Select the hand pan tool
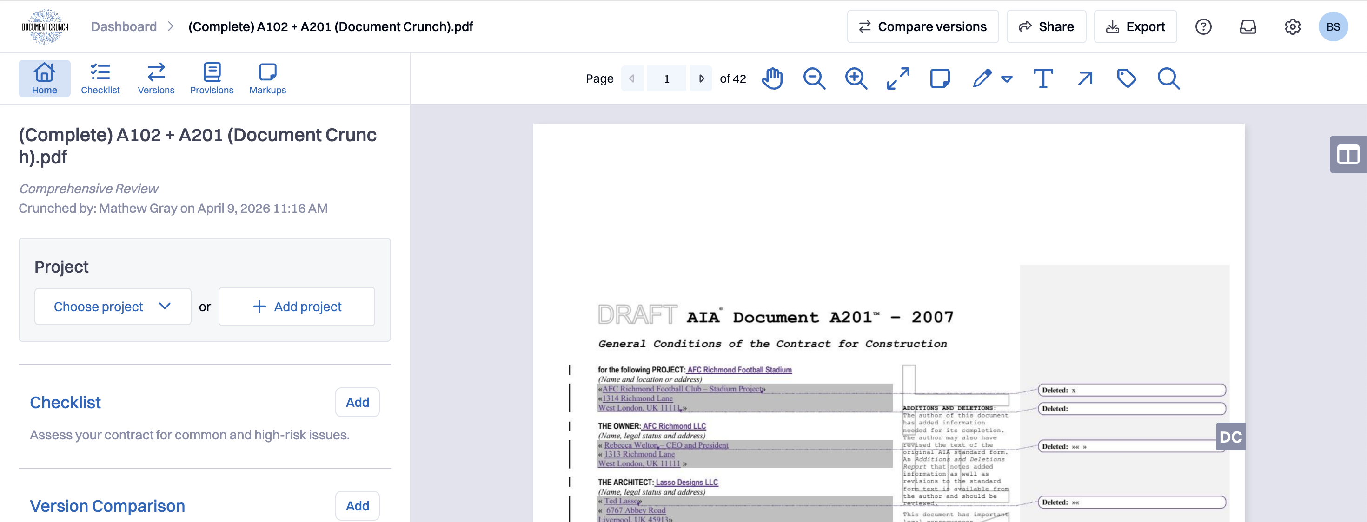This screenshot has width=1367, height=522. tap(772, 78)
